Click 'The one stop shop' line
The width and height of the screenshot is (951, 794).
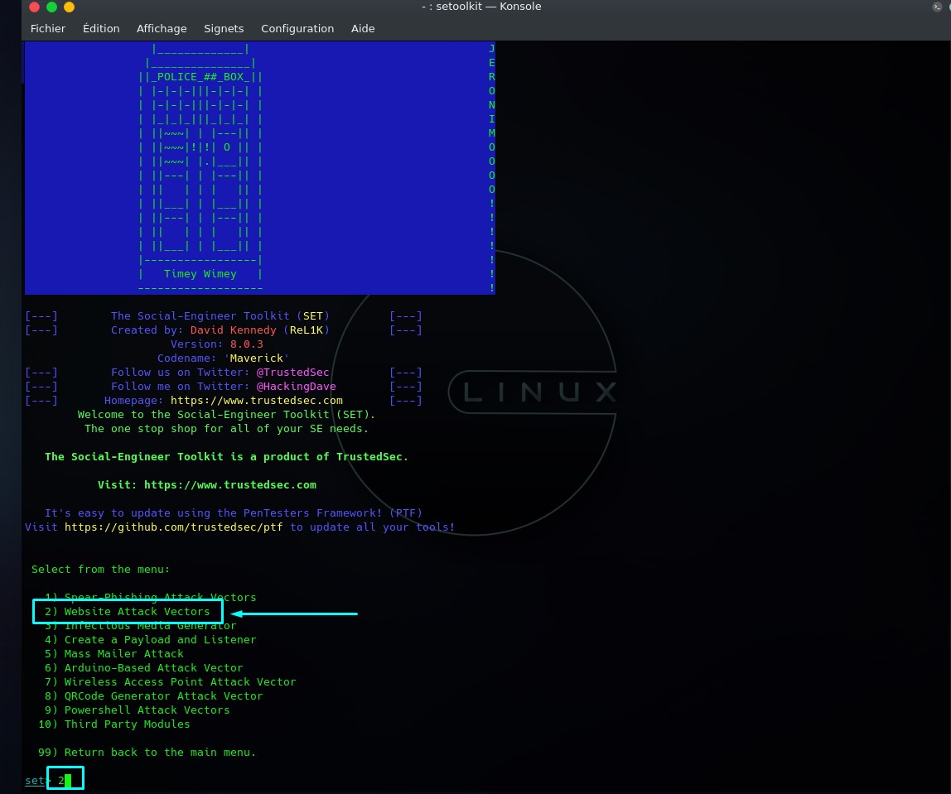pyautogui.click(x=226, y=429)
